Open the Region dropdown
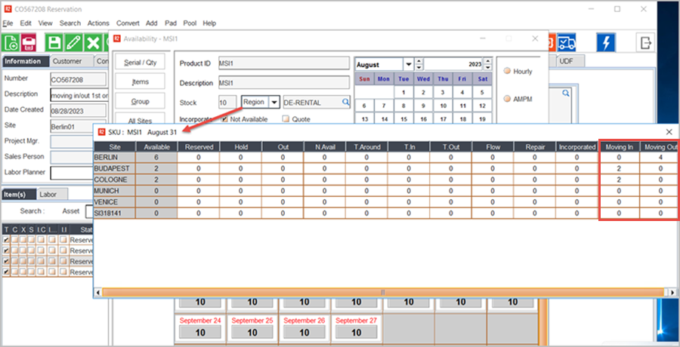 (274, 101)
